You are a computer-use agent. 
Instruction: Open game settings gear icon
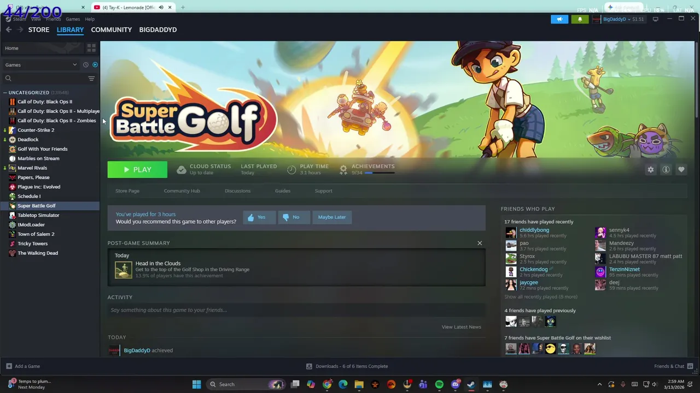point(651,170)
